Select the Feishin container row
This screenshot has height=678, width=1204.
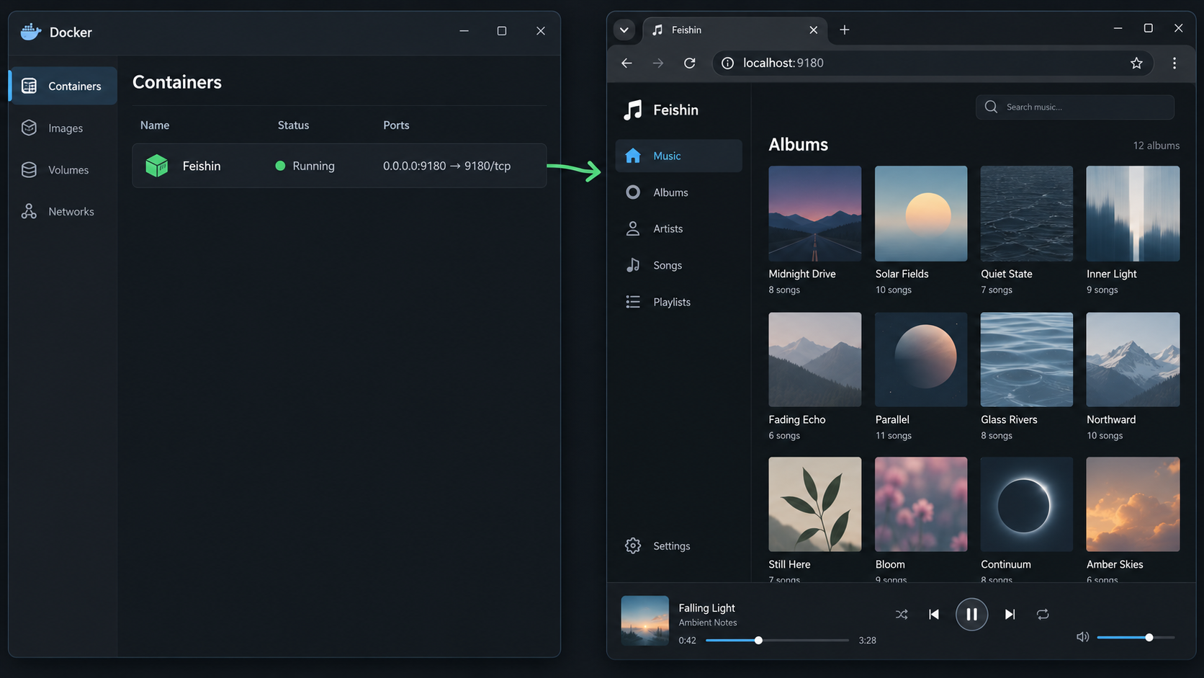339,166
